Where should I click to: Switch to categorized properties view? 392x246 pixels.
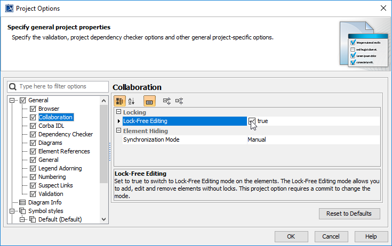point(120,101)
